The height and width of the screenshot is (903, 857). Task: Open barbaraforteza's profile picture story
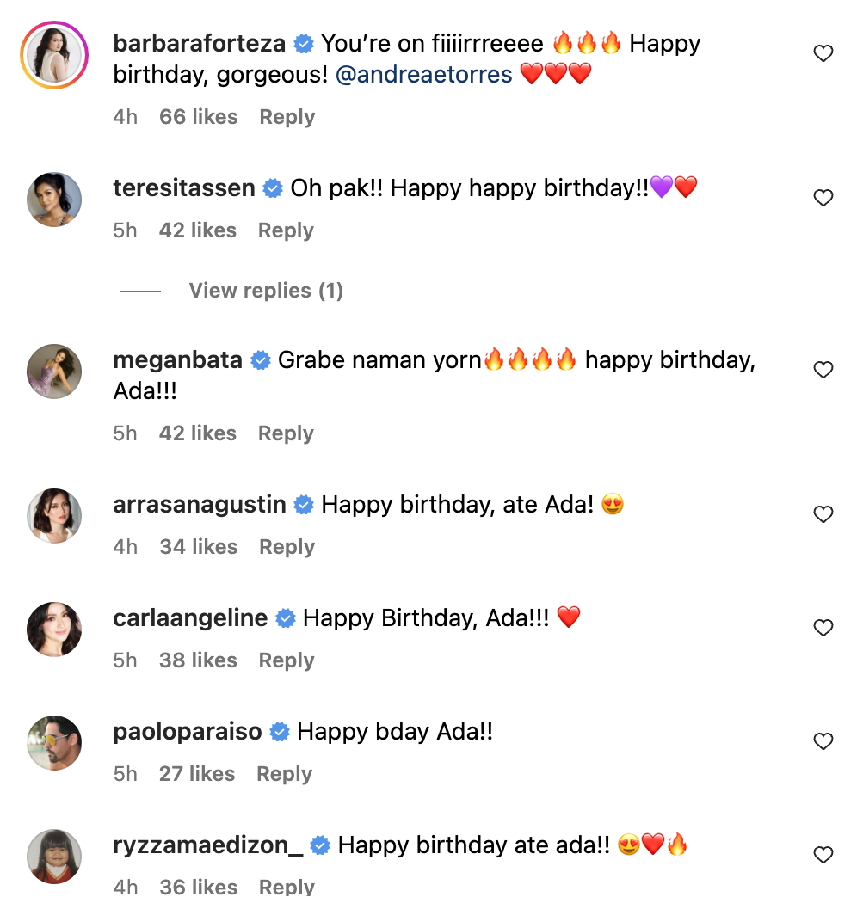(x=54, y=55)
